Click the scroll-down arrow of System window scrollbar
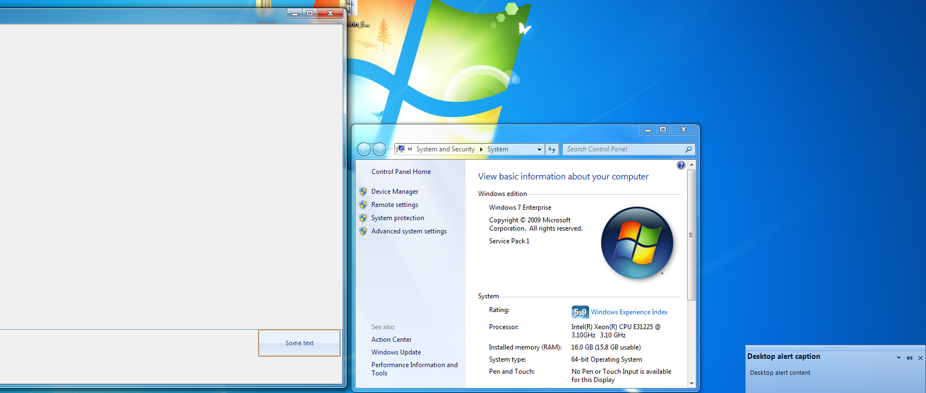Screen dimensions: 926x393 click(x=692, y=384)
